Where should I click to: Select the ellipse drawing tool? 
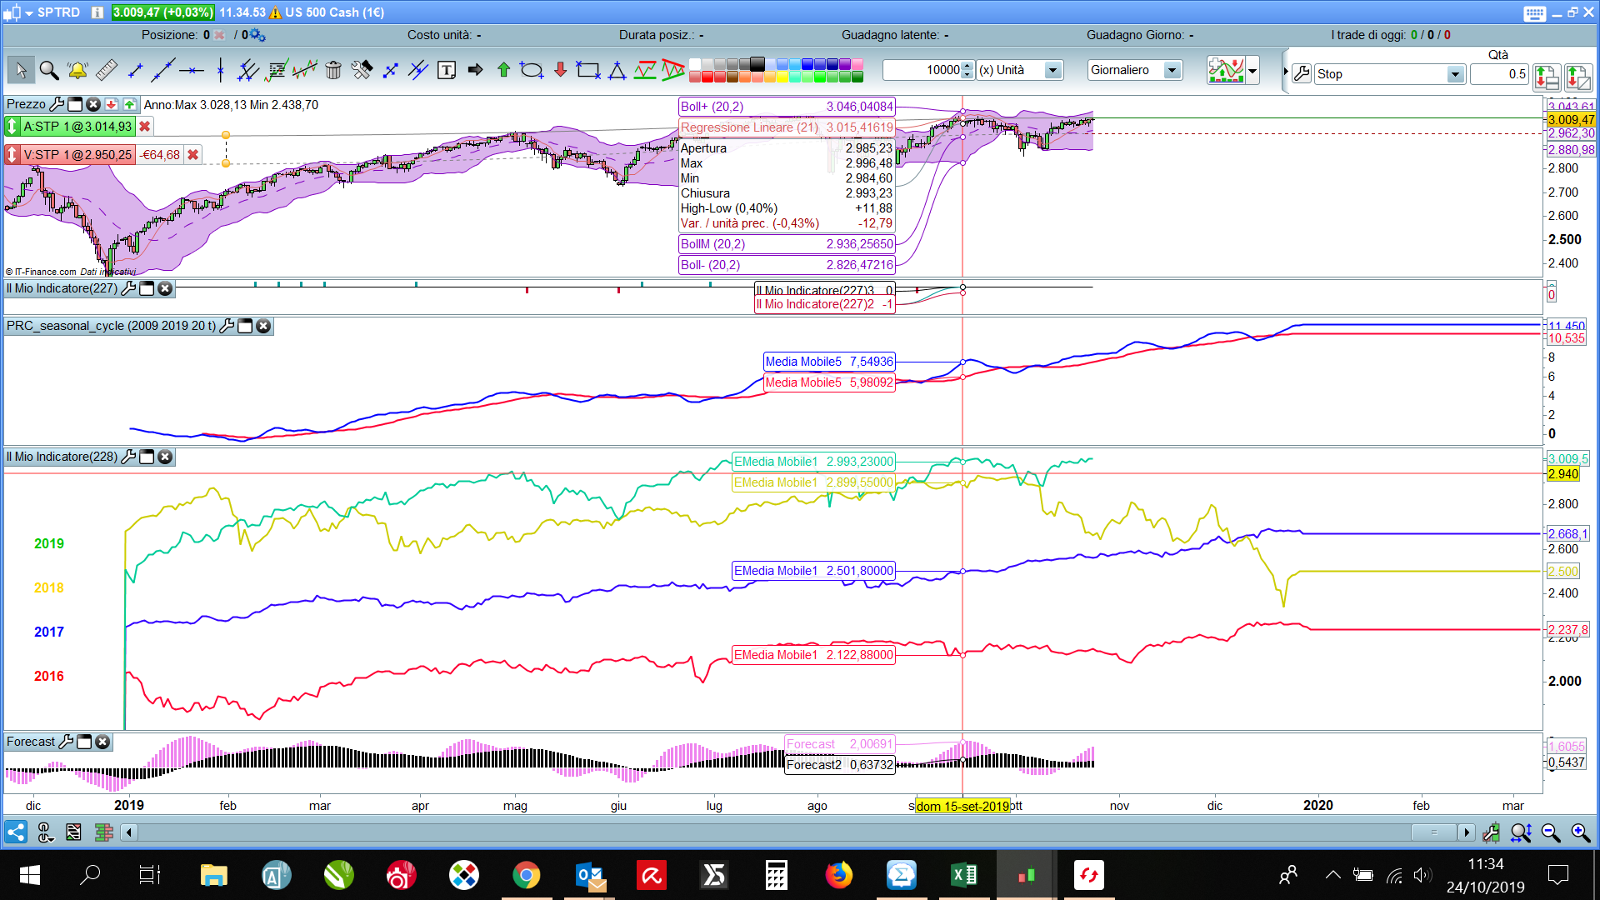coord(531,71)
